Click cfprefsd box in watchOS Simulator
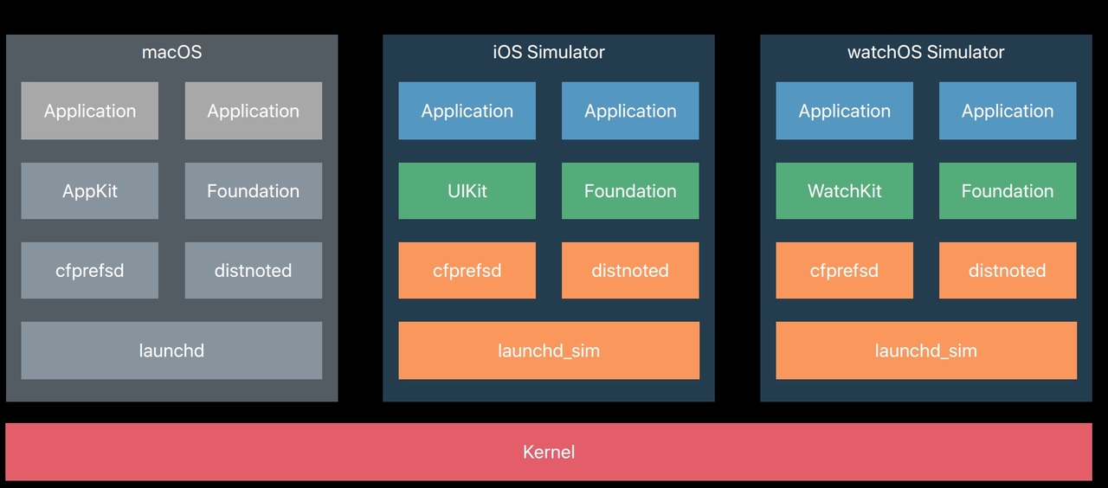Screen dimensions: 1108x488 click(x=845, y=270)
